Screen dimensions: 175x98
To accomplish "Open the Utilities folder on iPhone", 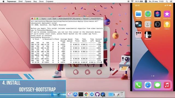I will 138,35.
